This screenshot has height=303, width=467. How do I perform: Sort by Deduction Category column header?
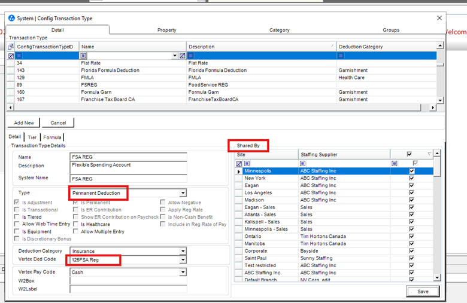tap(386, 47)
